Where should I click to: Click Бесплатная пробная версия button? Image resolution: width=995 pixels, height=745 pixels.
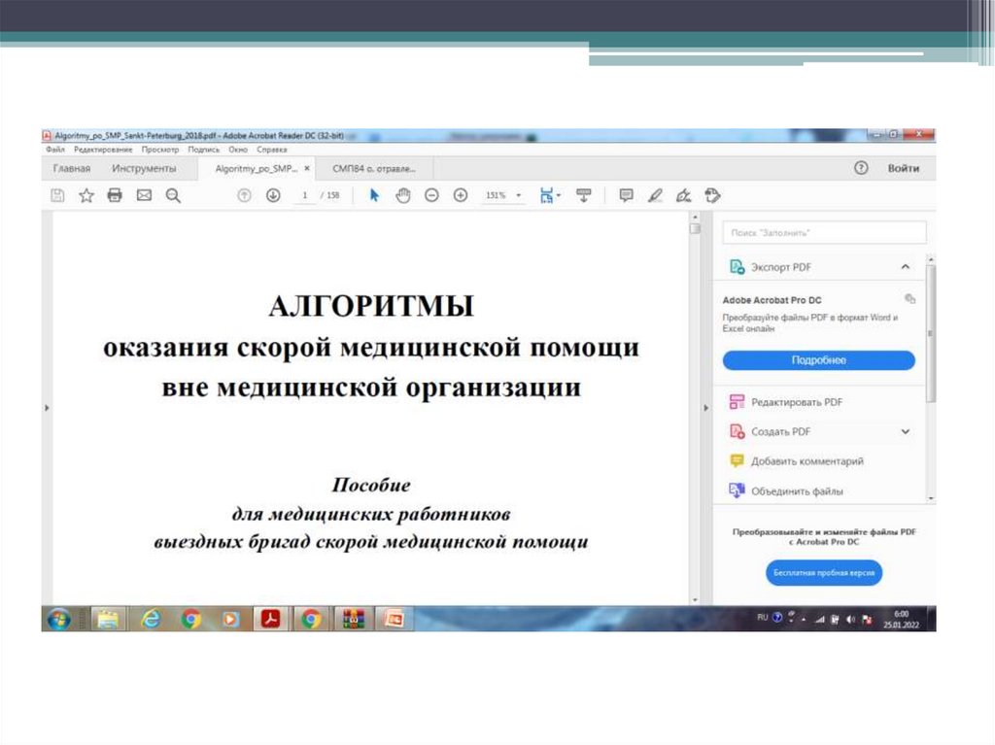[824, 573]
